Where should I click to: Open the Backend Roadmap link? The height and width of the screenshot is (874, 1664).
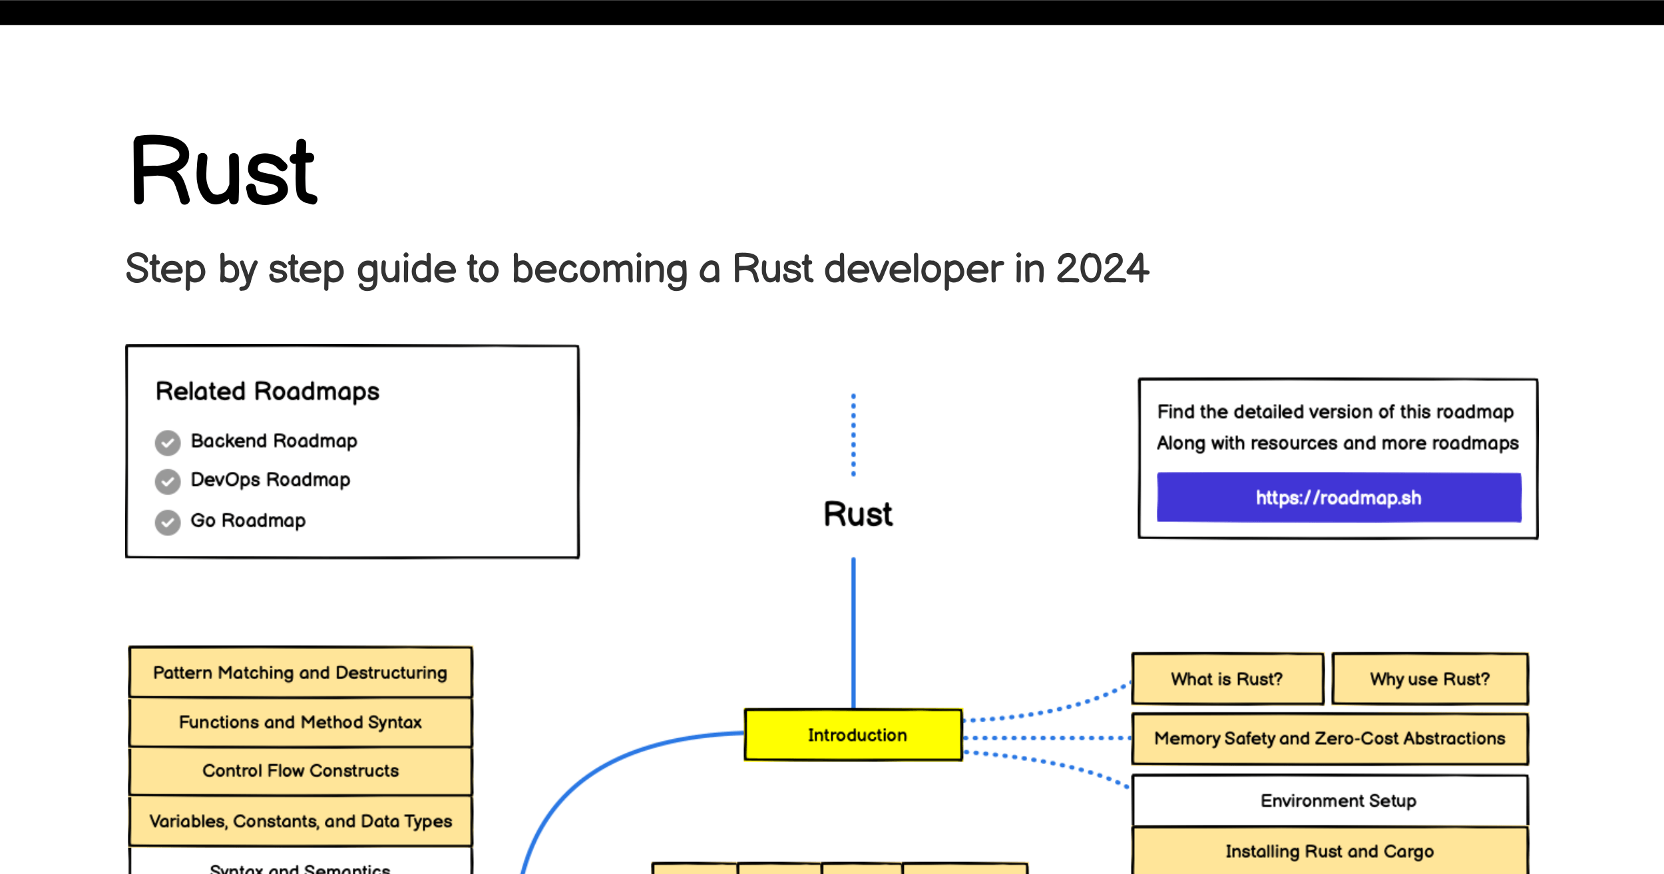(274, 441)
